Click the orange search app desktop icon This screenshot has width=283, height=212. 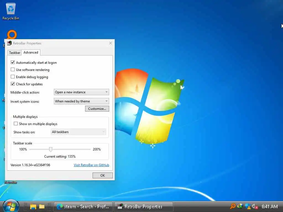[12, 35]
